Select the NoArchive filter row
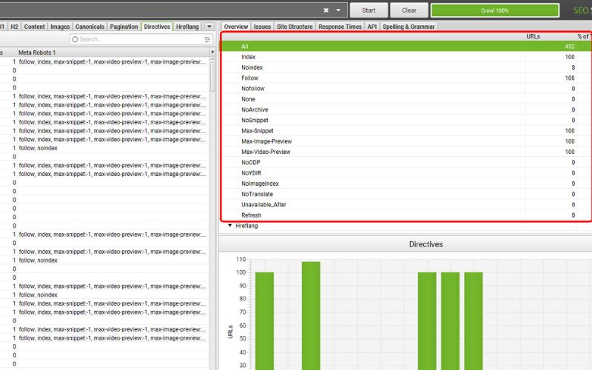 (406, 110)
